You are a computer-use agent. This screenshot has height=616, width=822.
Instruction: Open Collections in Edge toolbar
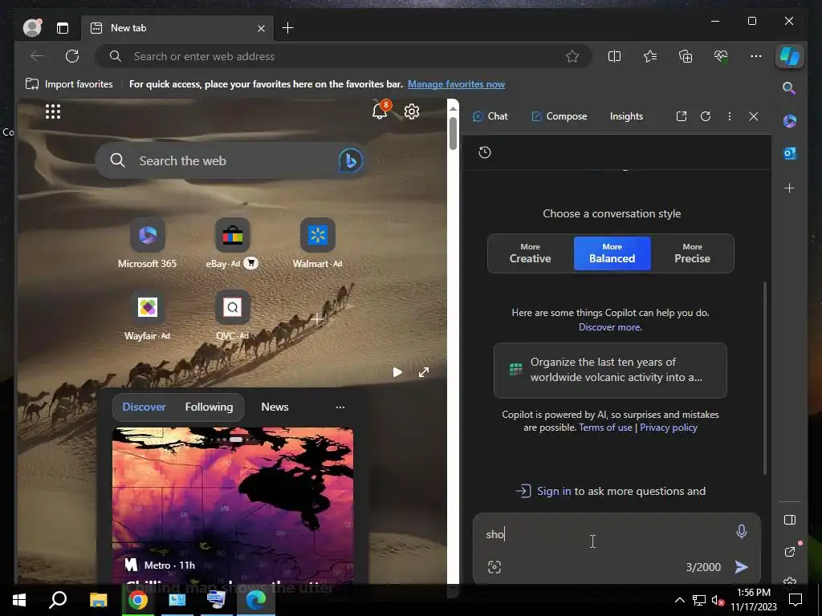coord(686,56)
